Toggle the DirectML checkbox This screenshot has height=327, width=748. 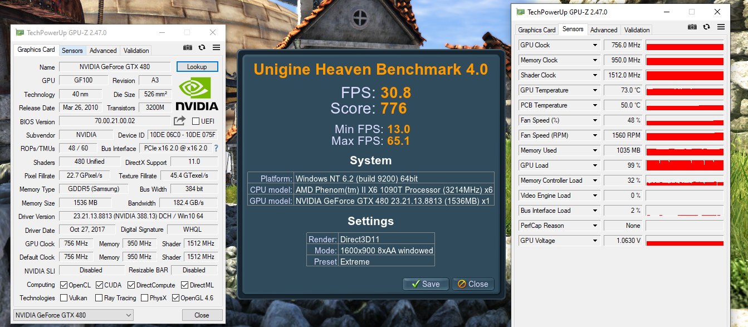pyautogui.click(x=184, y=285)
